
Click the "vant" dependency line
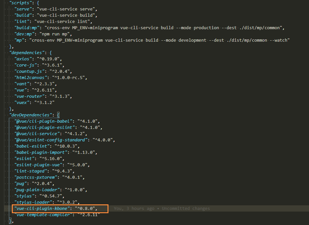(x=36, y=84)
